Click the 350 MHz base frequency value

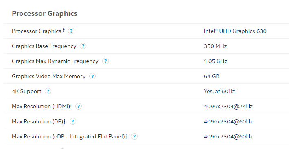pyautogui.click(x=215, y=46)
